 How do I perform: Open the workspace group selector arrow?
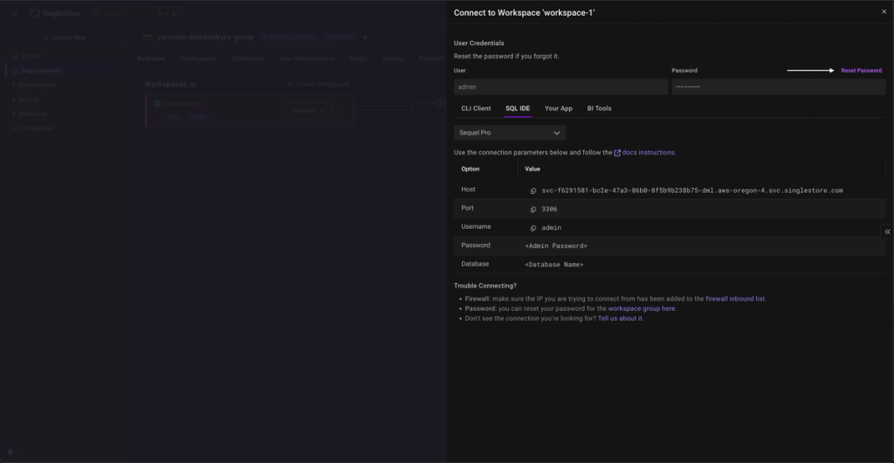(x=365, y=38)
